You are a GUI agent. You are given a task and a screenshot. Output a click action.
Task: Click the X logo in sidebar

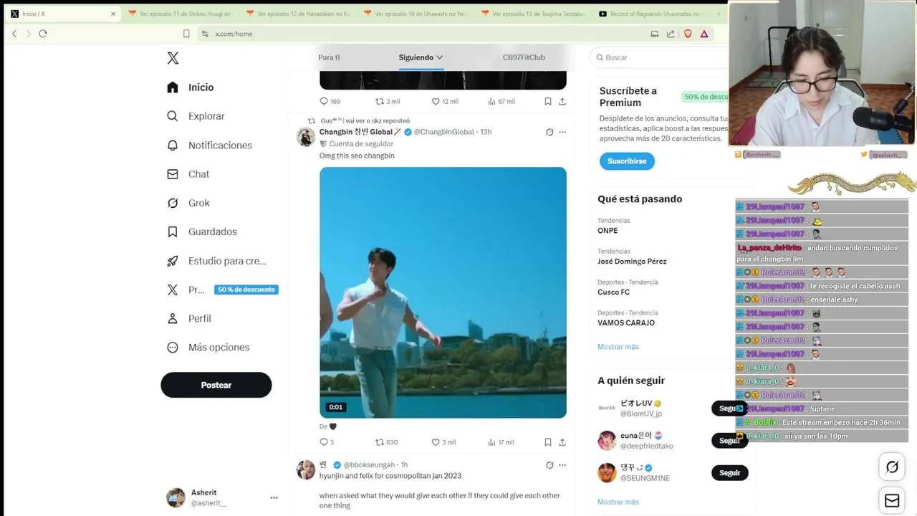click(173, 58)
